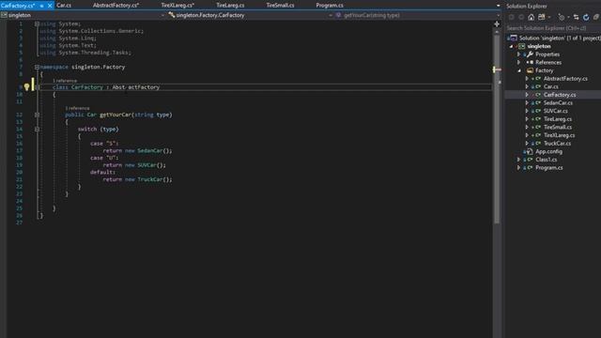Image resolution: width=601 pixels, height=338 pixels.
Task: Click the pending changes filter clock icon
Action: pos(562,17)
